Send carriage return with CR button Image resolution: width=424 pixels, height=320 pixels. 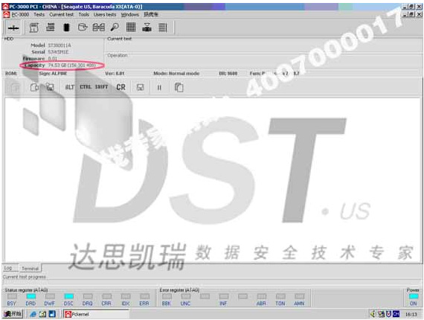121,87
